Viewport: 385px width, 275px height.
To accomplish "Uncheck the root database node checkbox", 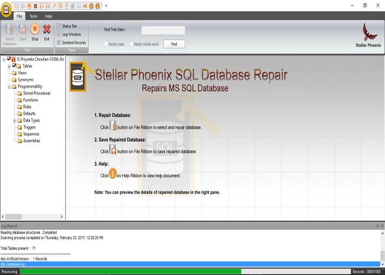I will click(9, 59).
